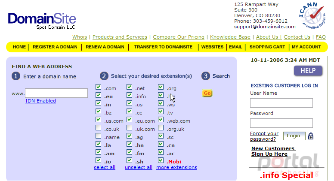
Task: Toggle the .eu extension checkbox
Action: click(98, 95)
